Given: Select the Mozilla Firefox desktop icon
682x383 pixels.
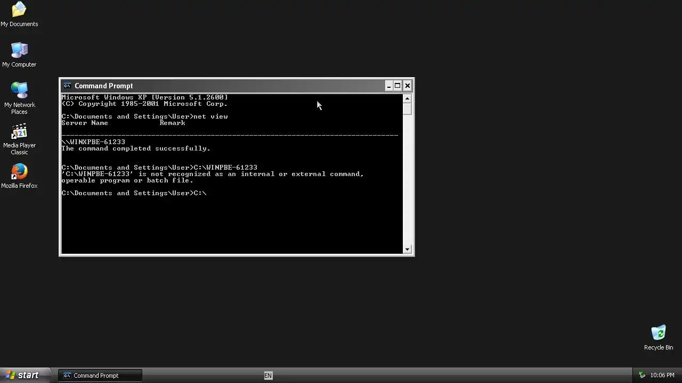Looking at the screenshot, I should point(19,176).
